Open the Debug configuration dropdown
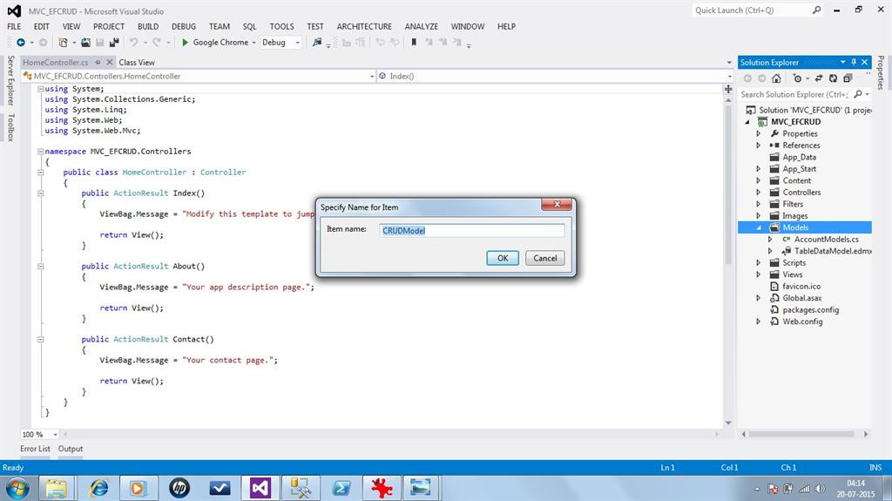The width and height of the screenshot is (892, 501). [x=298, y=43]
